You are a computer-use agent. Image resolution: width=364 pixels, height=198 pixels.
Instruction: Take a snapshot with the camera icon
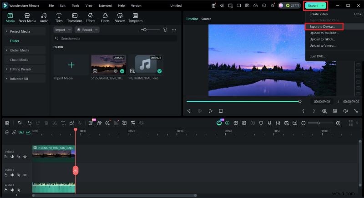point(335,111)
